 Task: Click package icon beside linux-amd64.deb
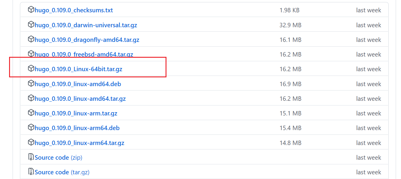pos(31,83)
